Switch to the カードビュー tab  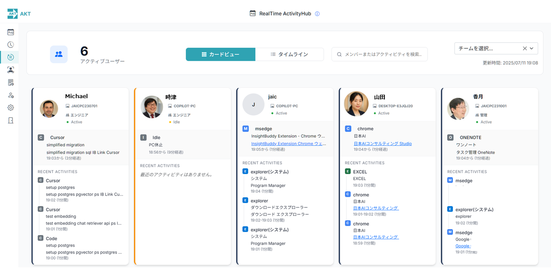[220, 54]
